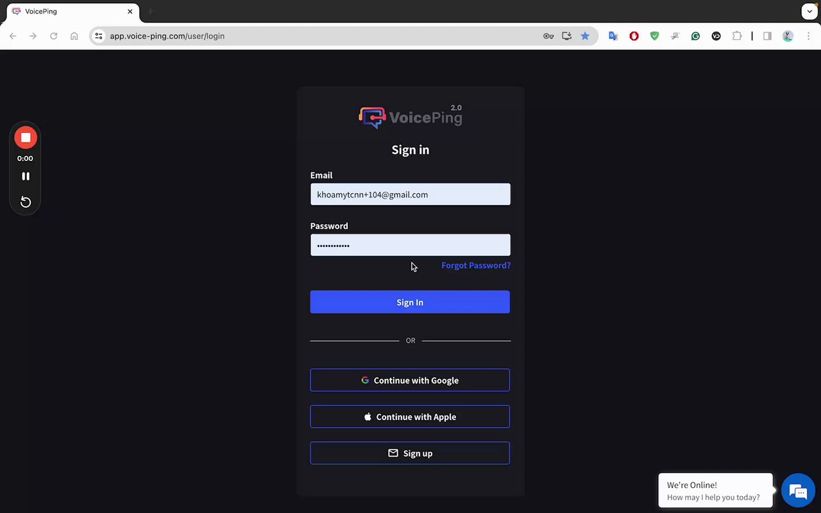Image resolution: width=821 pixels, height=513 pixels.
Task: Focus the Email input field
Action: point(410,194)
